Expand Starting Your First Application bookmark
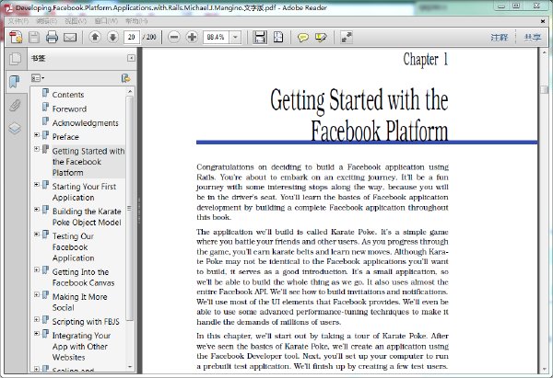This screenshot has width=553, height=378. tap(37, 185)
